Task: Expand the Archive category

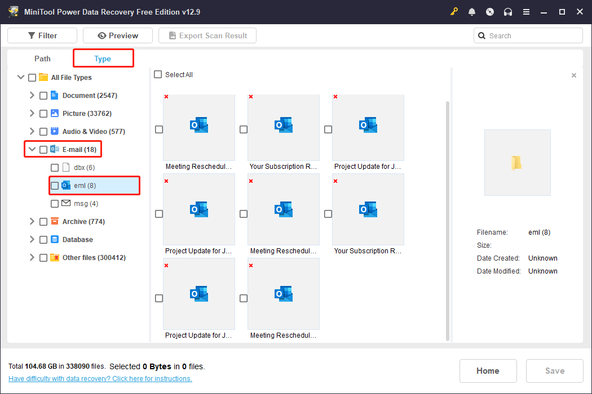Action: [x=32, y=221]
